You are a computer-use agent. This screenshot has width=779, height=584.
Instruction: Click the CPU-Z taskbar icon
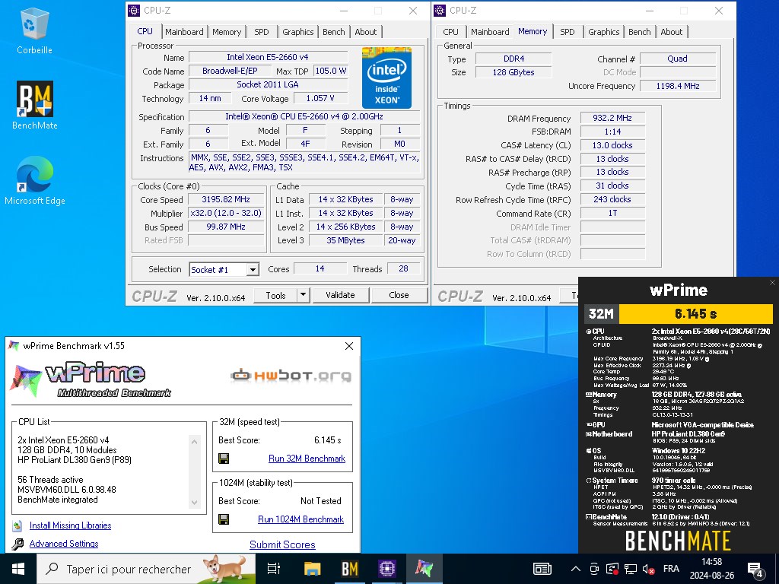(x=387, y=569)
